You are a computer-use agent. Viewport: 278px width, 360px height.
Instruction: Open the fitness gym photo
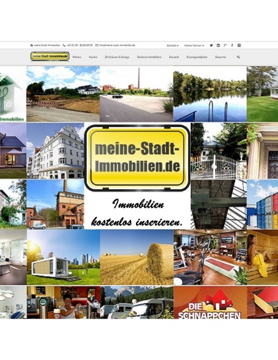point(210,257)
